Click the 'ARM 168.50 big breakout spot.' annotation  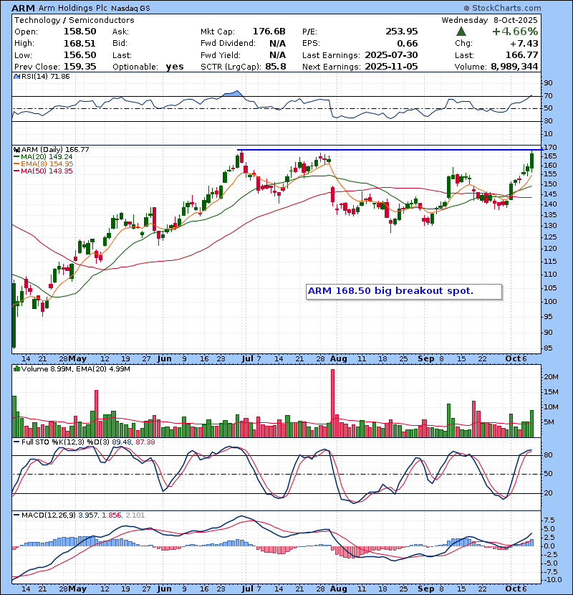(404, 292)
